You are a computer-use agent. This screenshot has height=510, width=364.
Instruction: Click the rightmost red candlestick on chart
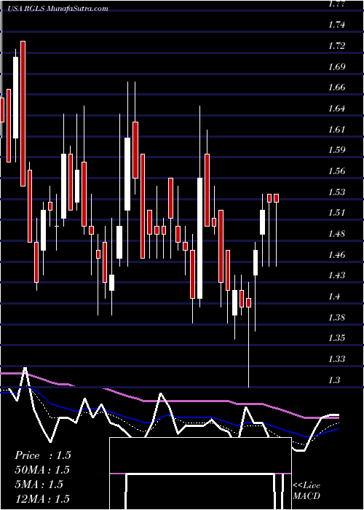[x=276, y=198]
